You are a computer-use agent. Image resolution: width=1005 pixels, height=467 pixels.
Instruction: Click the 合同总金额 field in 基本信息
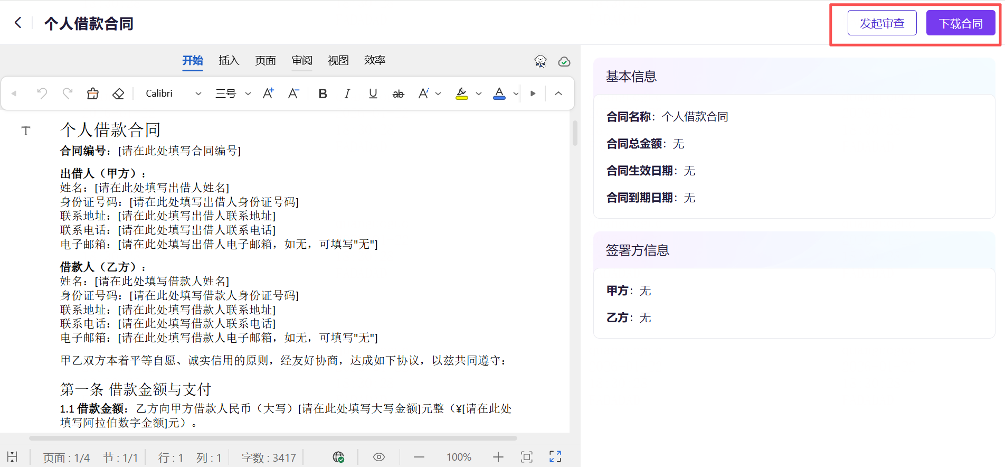point(646,144)
